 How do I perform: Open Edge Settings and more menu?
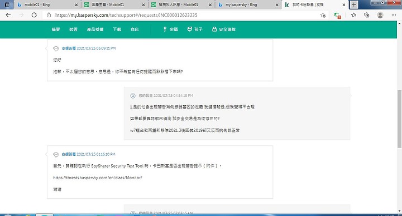click(x=394, y=15)
